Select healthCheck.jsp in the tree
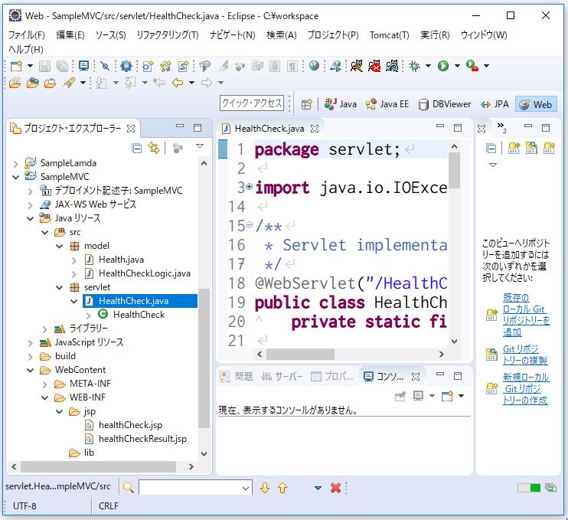The width and height of the screenshot is (568, 520). coord(130,425)
